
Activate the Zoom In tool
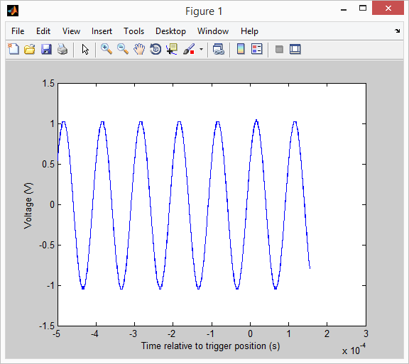[x=107, y=49]
